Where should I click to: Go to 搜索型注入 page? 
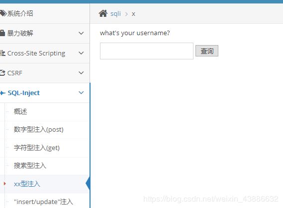(30, 165)
